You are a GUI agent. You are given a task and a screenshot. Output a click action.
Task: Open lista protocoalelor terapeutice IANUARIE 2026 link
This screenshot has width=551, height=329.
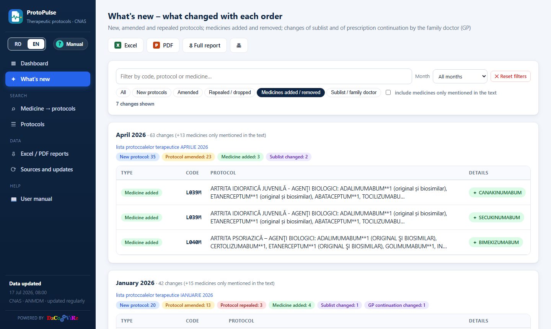165,295
